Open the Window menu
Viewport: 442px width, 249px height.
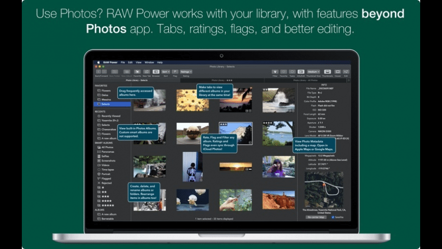click(149, 63)
